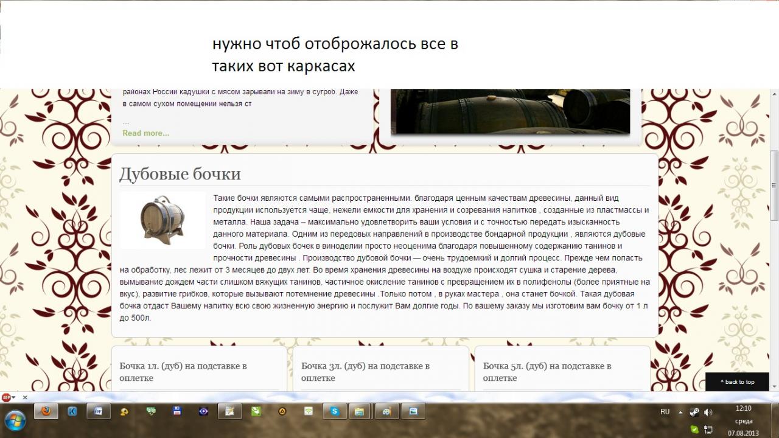Click the Read more... link
The height and width of the screenshot is (438, 779).
pyautogui.click(x=146, y=133)
